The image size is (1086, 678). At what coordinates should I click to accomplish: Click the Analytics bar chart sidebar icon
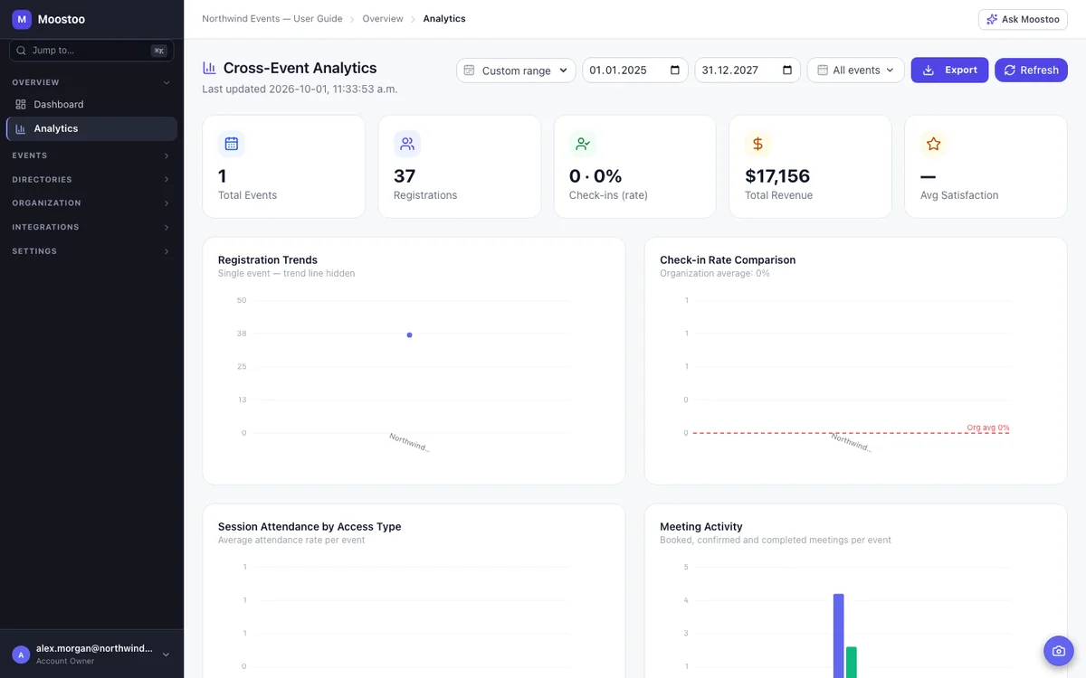[21, 128]
